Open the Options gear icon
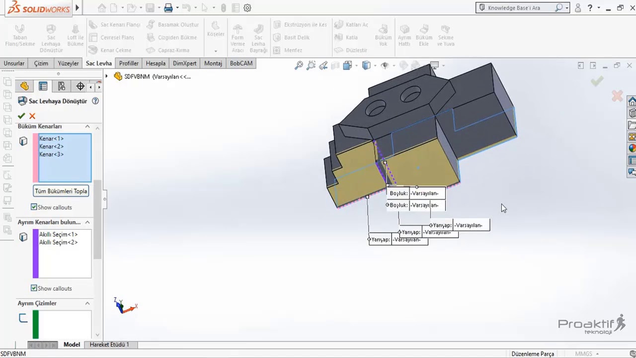The width and height of the screenshot is (636, 358). (247, 8)
